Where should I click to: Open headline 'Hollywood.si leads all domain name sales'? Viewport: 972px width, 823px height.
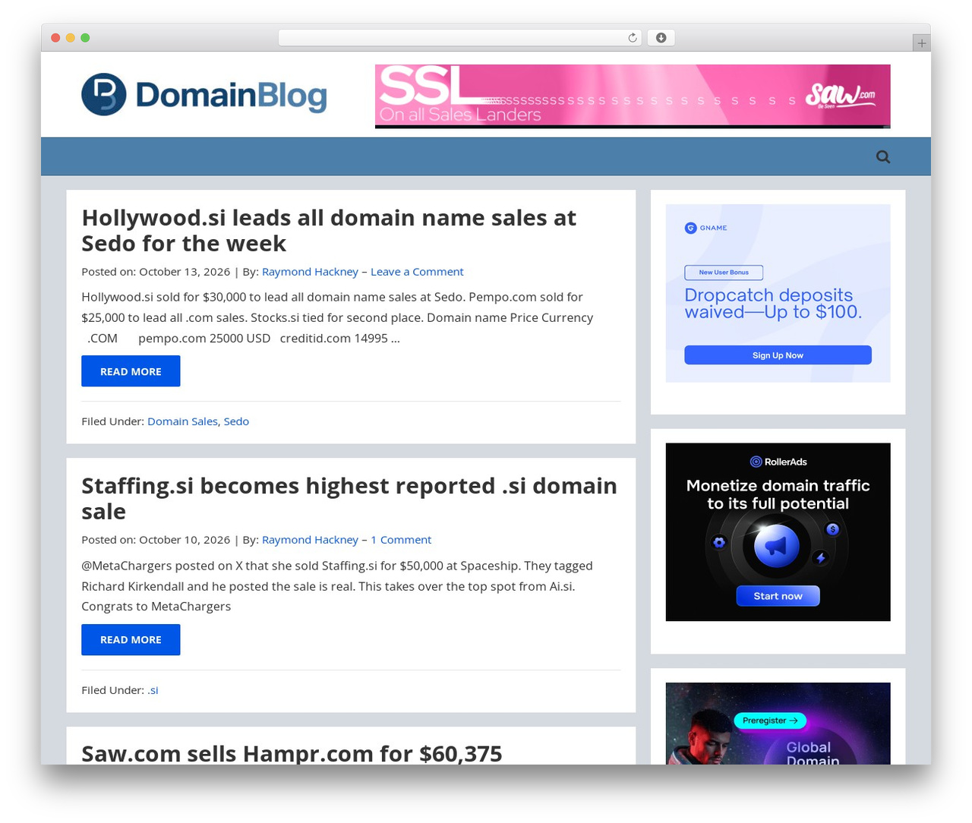tap(329, 231)
